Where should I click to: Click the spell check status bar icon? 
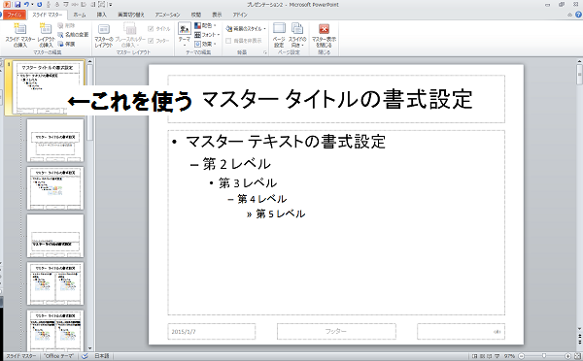(85, 356)
